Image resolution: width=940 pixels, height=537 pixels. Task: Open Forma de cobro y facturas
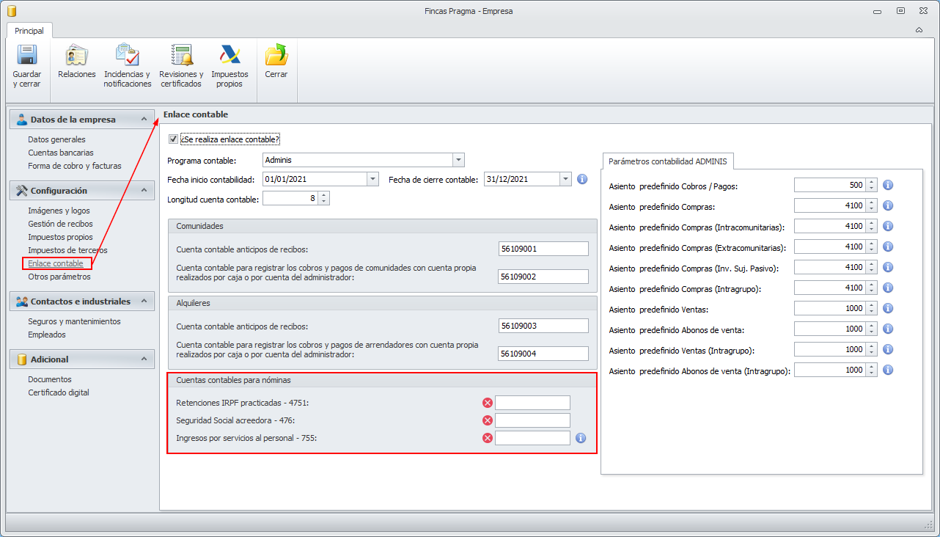[75, 166]
